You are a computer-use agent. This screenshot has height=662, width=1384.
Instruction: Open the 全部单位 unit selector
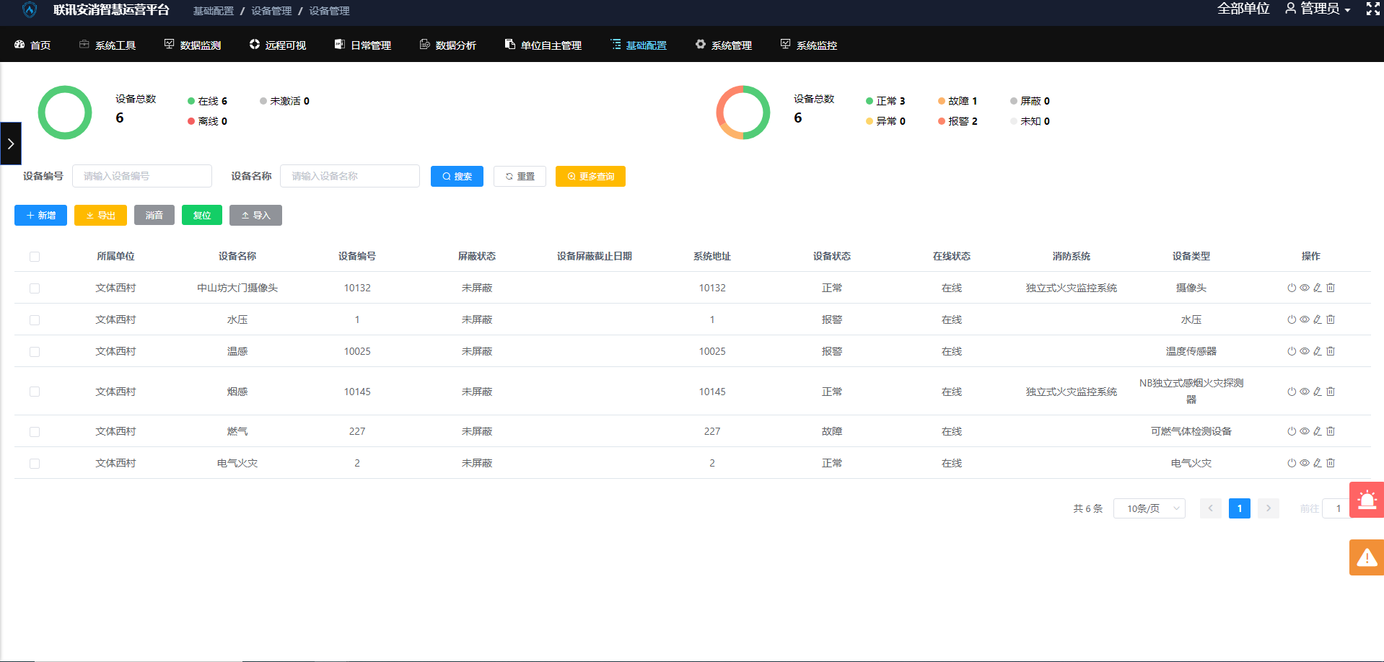tap(1243, 9)
